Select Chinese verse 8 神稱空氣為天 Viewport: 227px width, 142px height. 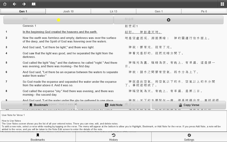click(x=165, y=91)
